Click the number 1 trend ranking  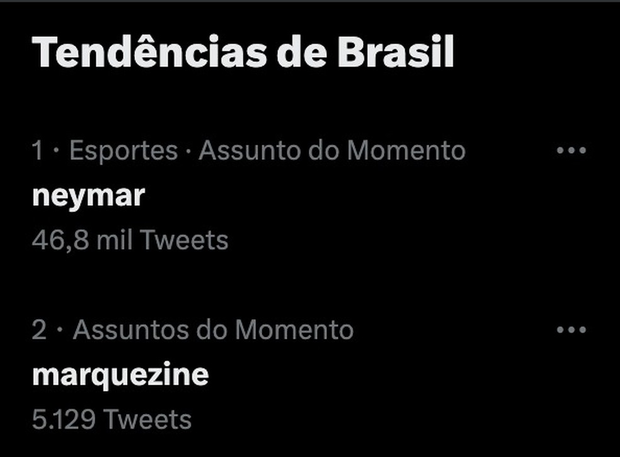point(38,150)
